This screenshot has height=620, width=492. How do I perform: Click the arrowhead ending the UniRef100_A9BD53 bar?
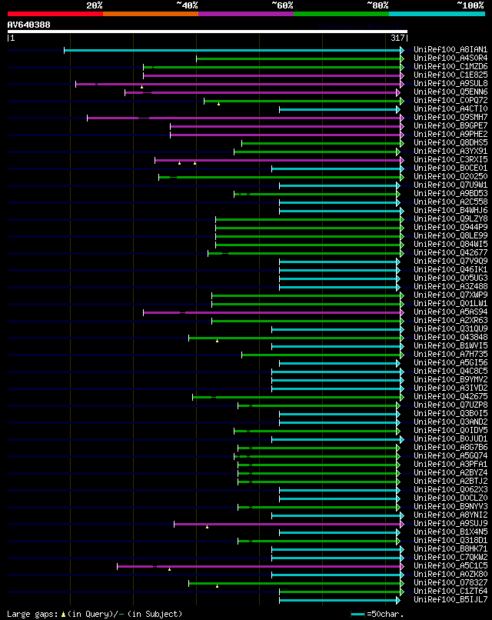(x=398, y=194)
